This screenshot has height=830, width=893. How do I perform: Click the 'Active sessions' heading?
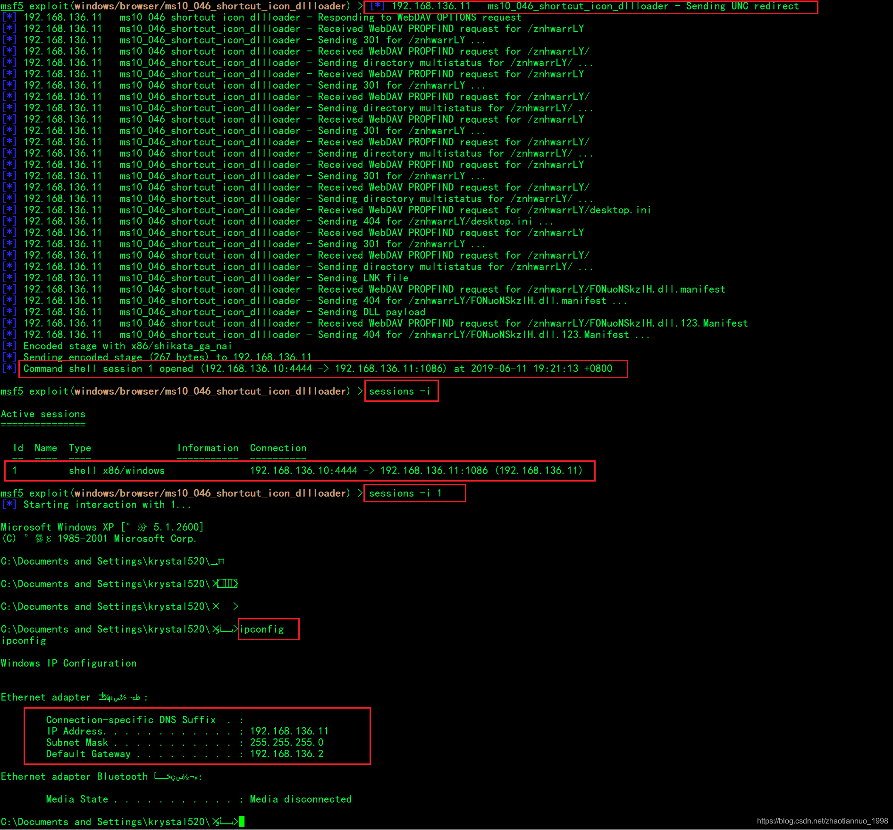pyautogui.click(x=43, y=414)
